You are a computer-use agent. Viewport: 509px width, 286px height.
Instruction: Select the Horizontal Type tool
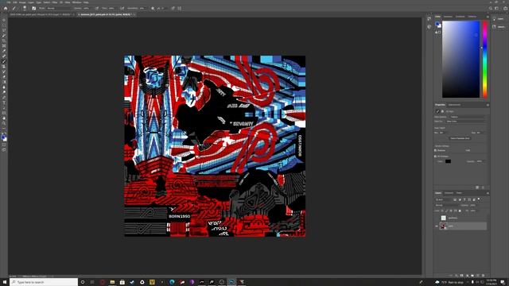(x=4, y=102)
